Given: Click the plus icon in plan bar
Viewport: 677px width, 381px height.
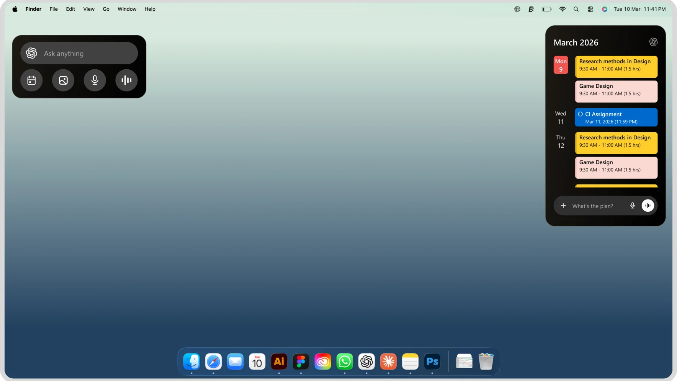Looking at the screenshot, I should click(x=563, y=206).
